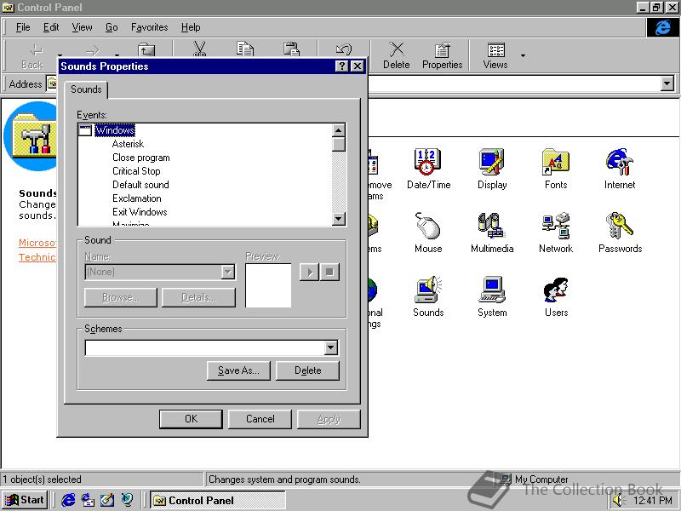Select the Sounds icon in Control Panel
681x511 pixels.
click(x=428, y=296)
